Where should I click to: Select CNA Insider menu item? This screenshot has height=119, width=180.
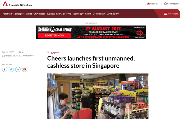39,14
